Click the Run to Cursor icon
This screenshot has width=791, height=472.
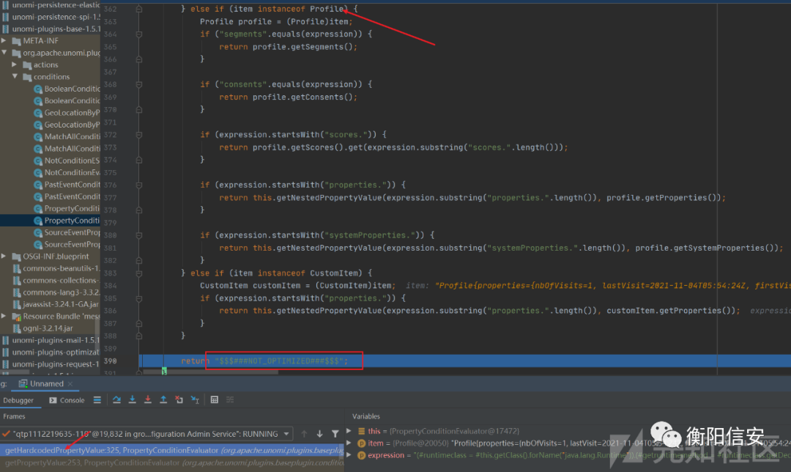click(x=196, y=400)
